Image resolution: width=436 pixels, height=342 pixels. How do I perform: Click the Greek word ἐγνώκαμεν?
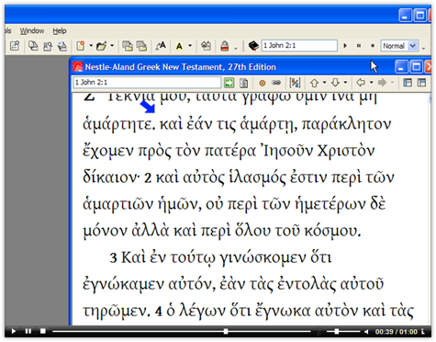pyautogui.click(x=123, y=284)
